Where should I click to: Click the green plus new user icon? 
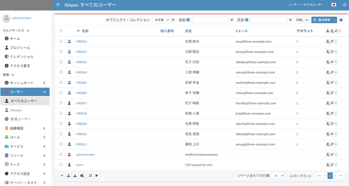(x=62, y=176)
